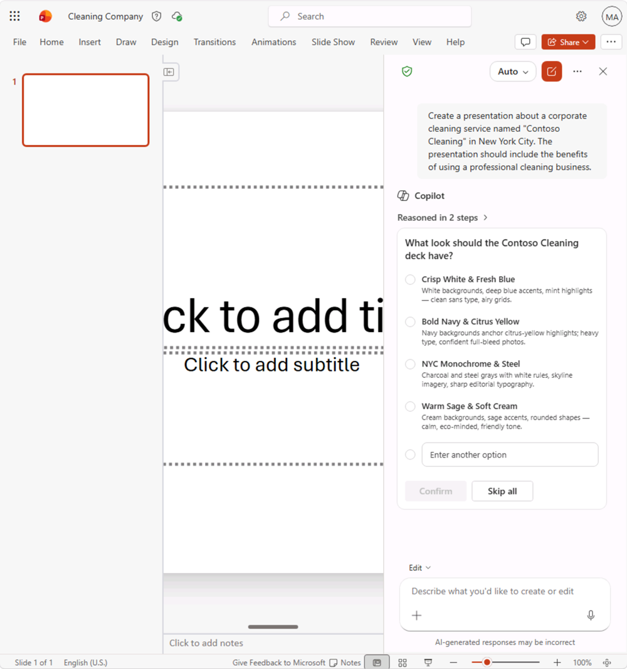Open the app launcher grid
The image size is (627, 669).
(x=14, y=16)
